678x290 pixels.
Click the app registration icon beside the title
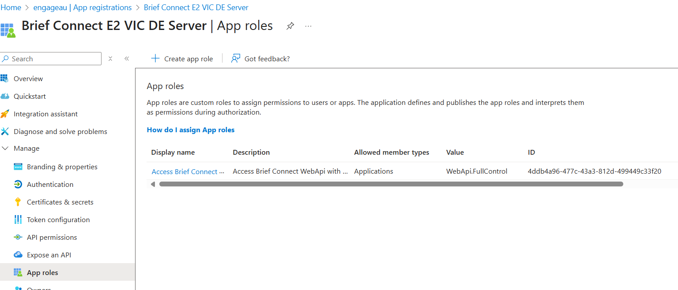pyautogui.click(x=8, y=30)
